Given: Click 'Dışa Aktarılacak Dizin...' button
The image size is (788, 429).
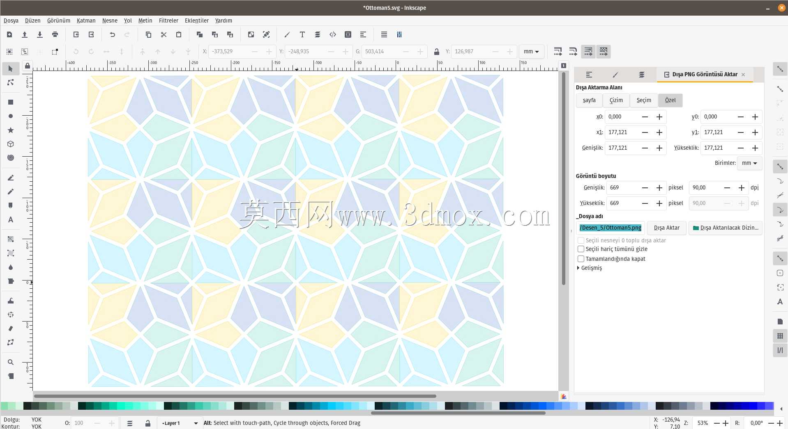Looking at the screenshot, I should click(726, 228).
